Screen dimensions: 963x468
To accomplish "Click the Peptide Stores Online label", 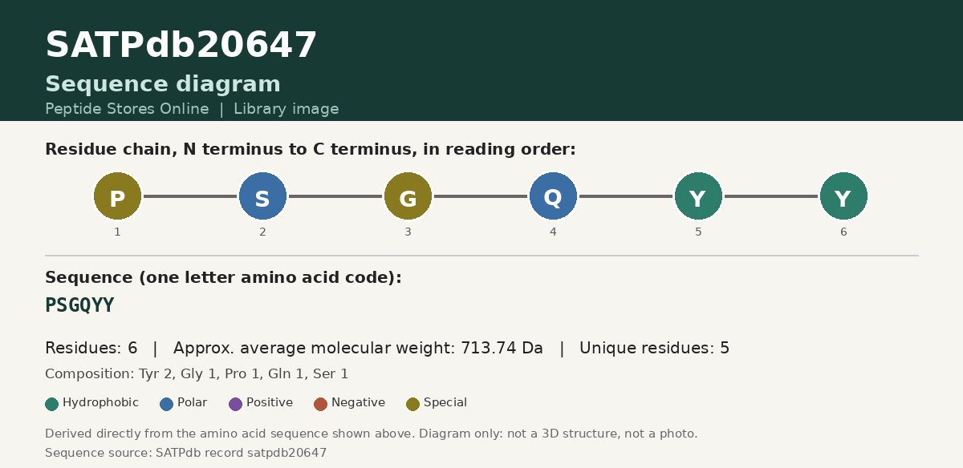I will (x=127, y=109).
